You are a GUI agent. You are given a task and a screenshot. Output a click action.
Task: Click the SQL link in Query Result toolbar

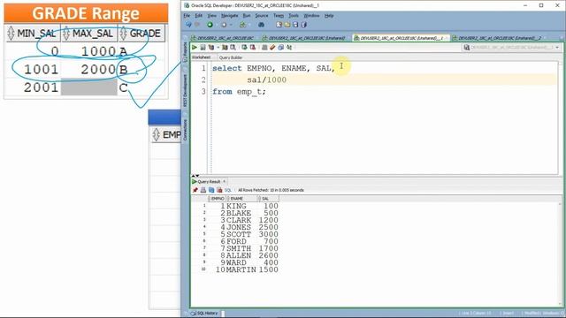click(x=228, y=190)
